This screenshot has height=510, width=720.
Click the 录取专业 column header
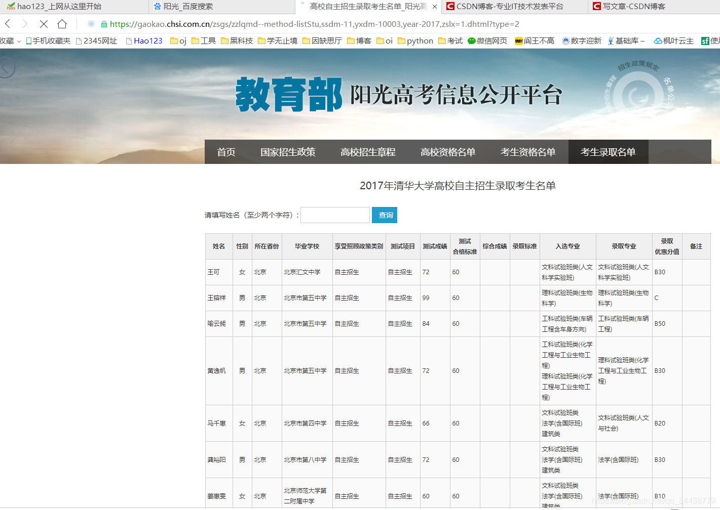[x=624, y=246]
